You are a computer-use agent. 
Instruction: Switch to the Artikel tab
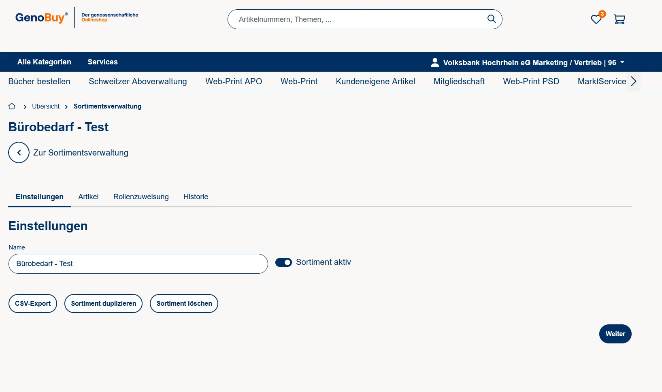coord(88,197)
